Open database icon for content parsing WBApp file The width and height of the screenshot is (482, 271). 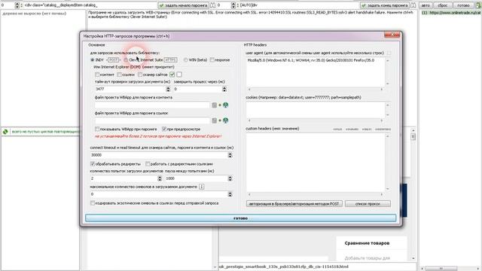click(x=214, y=105)
